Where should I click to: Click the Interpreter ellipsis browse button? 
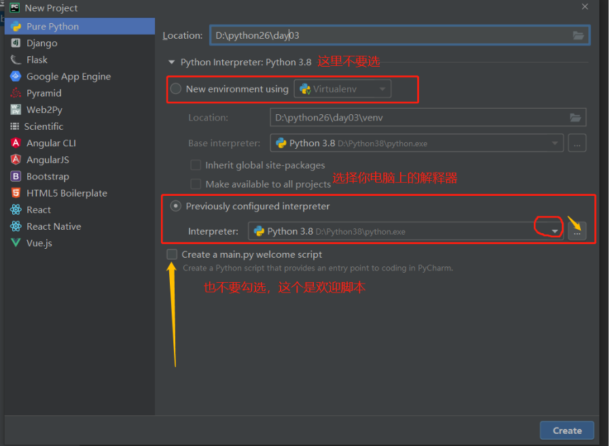coord(577,231)
